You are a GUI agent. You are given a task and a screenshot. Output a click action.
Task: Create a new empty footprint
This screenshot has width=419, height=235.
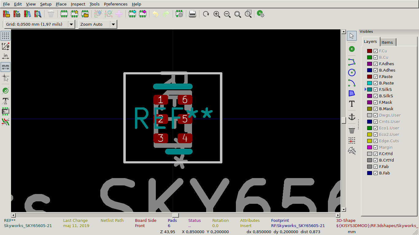point(64,14)
